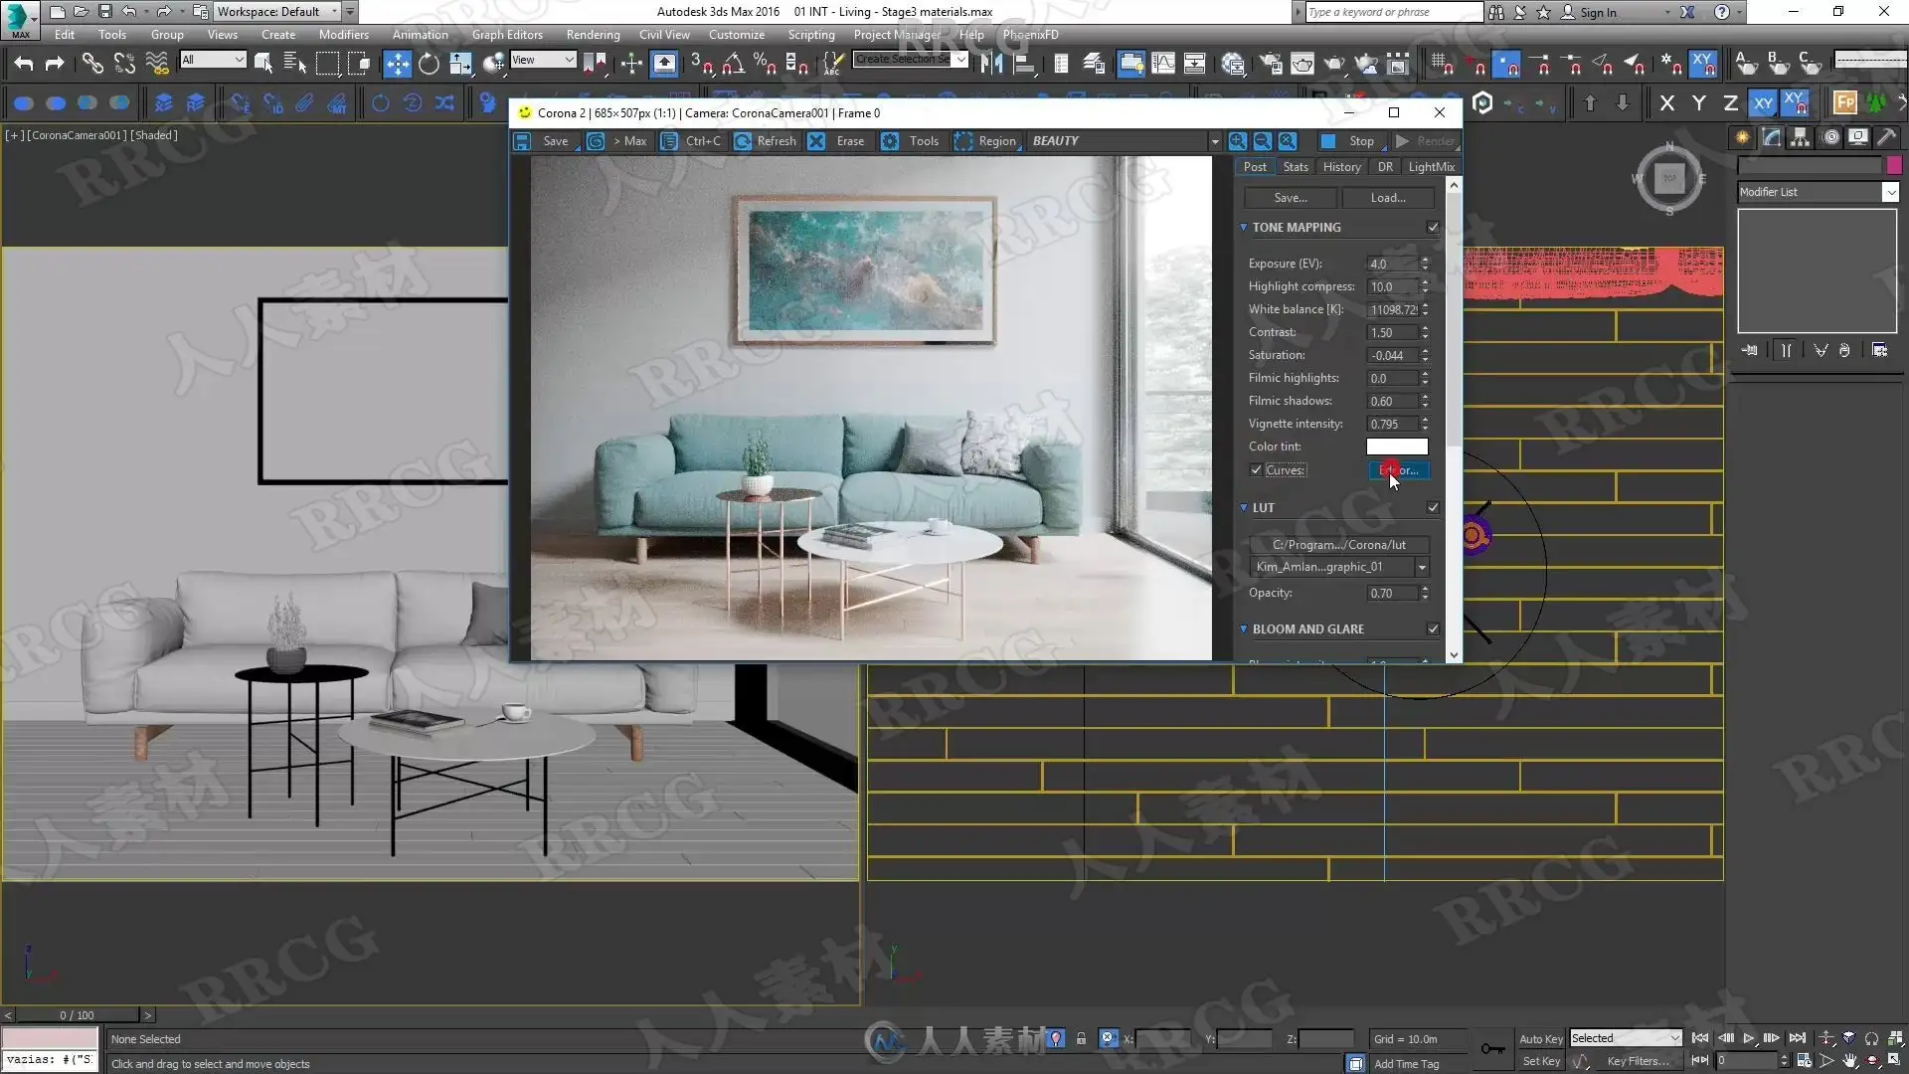
Task: Click Erase icon in Corona frame buffer
Action: pyautogui.click(x=816, y=141)
